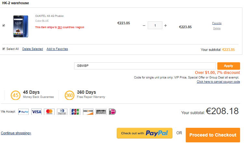Click the iDEAL payment icon
This screenshot has height=144, width=244.
click(112, 112)
